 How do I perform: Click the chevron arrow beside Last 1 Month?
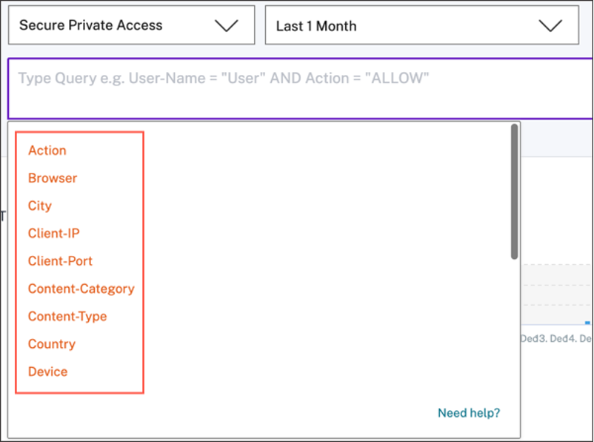(x=550, y=25)
